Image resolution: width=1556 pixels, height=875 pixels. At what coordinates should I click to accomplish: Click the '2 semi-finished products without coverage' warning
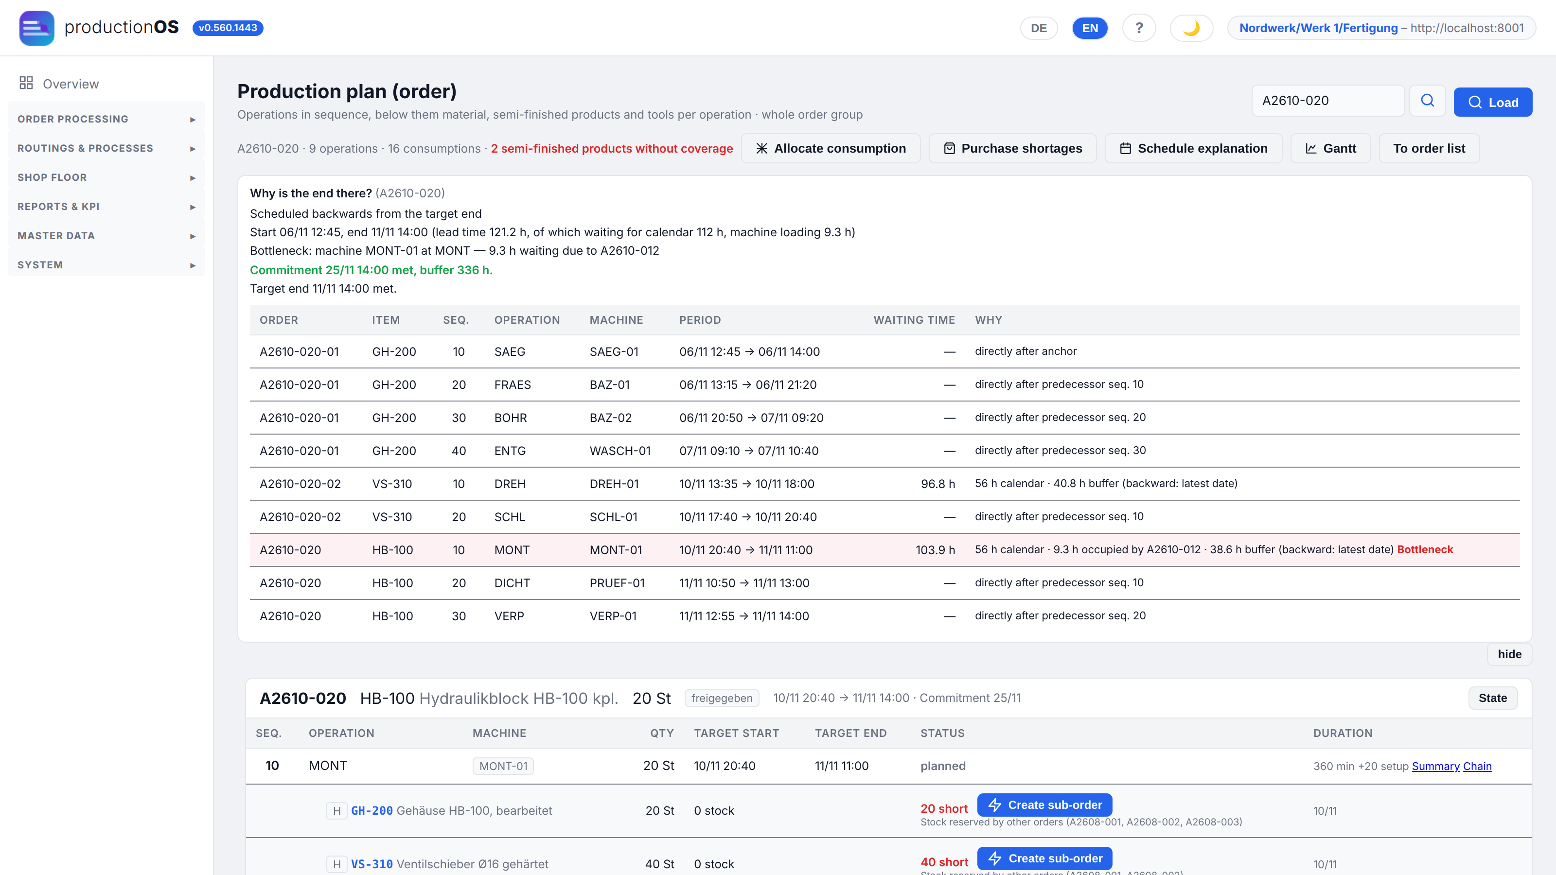point(611,149)
